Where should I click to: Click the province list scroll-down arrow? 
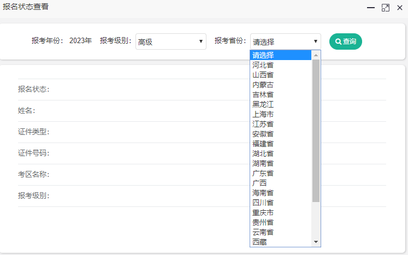[x=316, y=242]
